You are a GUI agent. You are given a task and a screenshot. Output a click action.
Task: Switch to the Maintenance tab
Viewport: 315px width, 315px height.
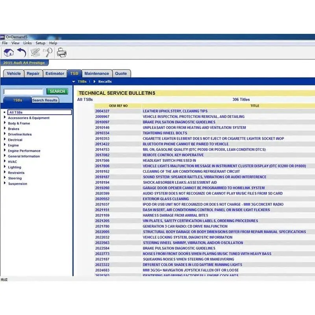pos(97,73)
